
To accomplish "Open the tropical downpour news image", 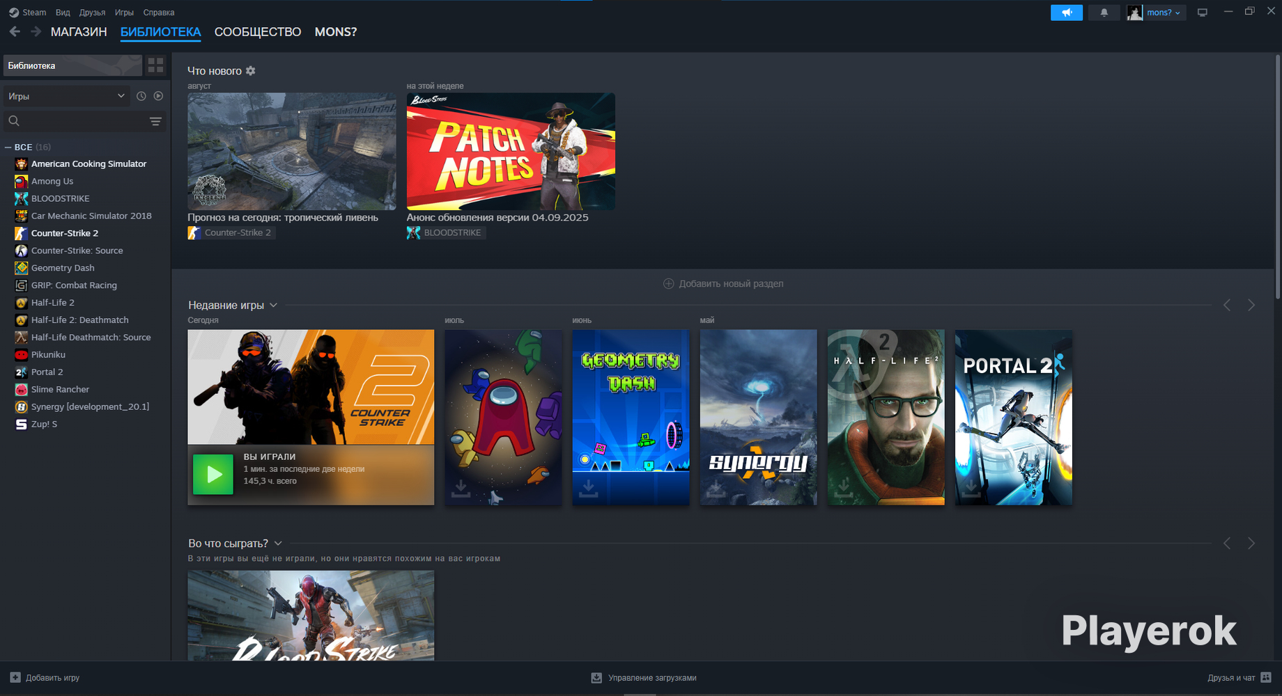I will tap(292, 152).
